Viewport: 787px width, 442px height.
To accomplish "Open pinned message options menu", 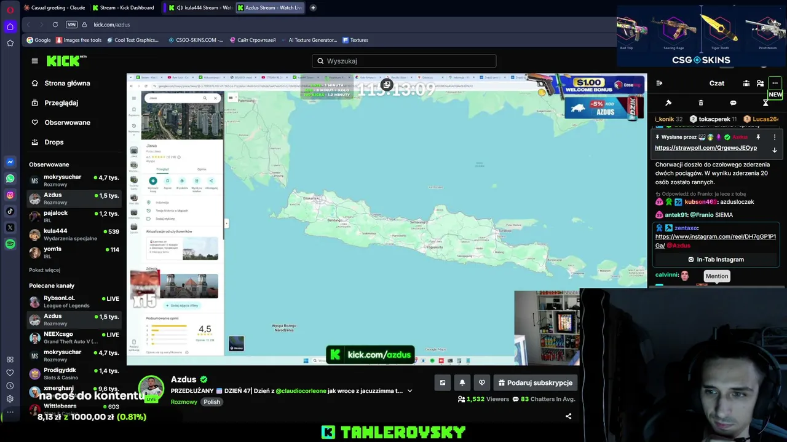I will tap(775, 137).
